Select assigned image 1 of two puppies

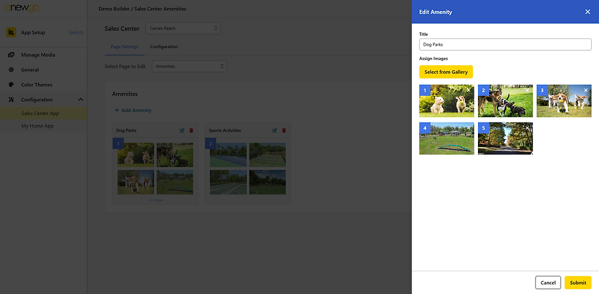click(447, 101)
